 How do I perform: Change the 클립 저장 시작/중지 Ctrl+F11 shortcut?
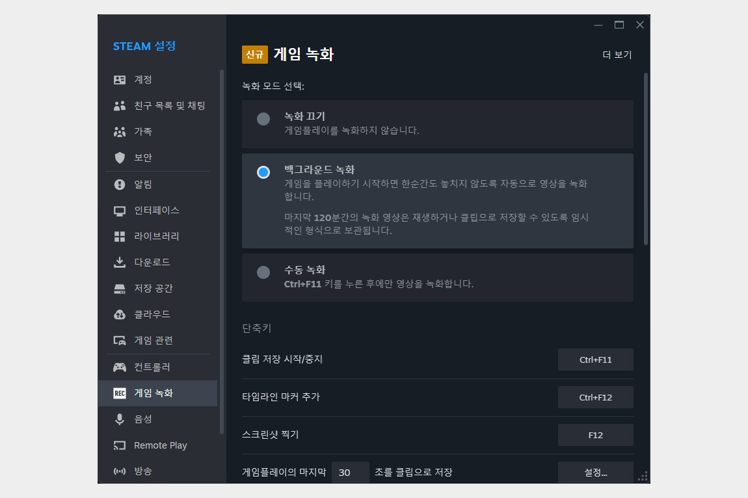click(595, 360)
